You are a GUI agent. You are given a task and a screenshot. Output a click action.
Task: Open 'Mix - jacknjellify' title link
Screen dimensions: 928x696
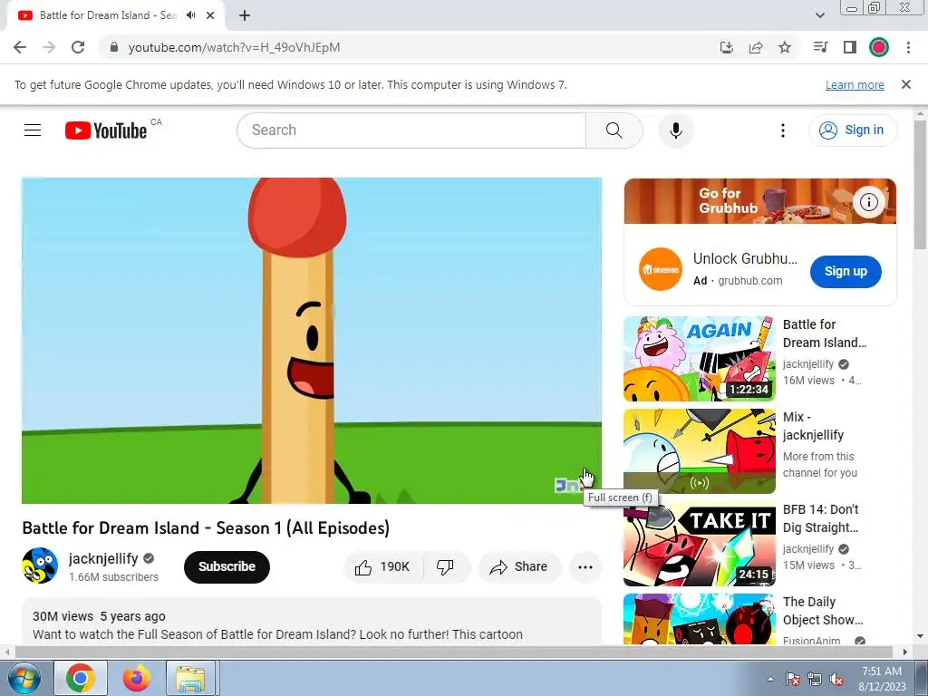tap(813, 426)
